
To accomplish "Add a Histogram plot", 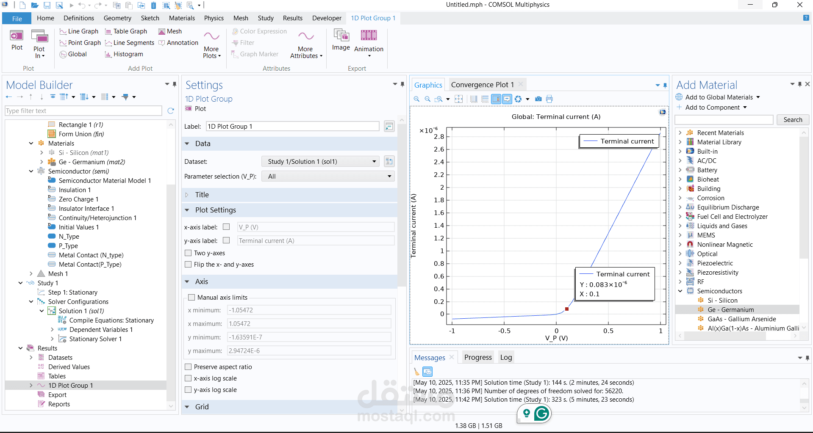I will tap(124, 54).
